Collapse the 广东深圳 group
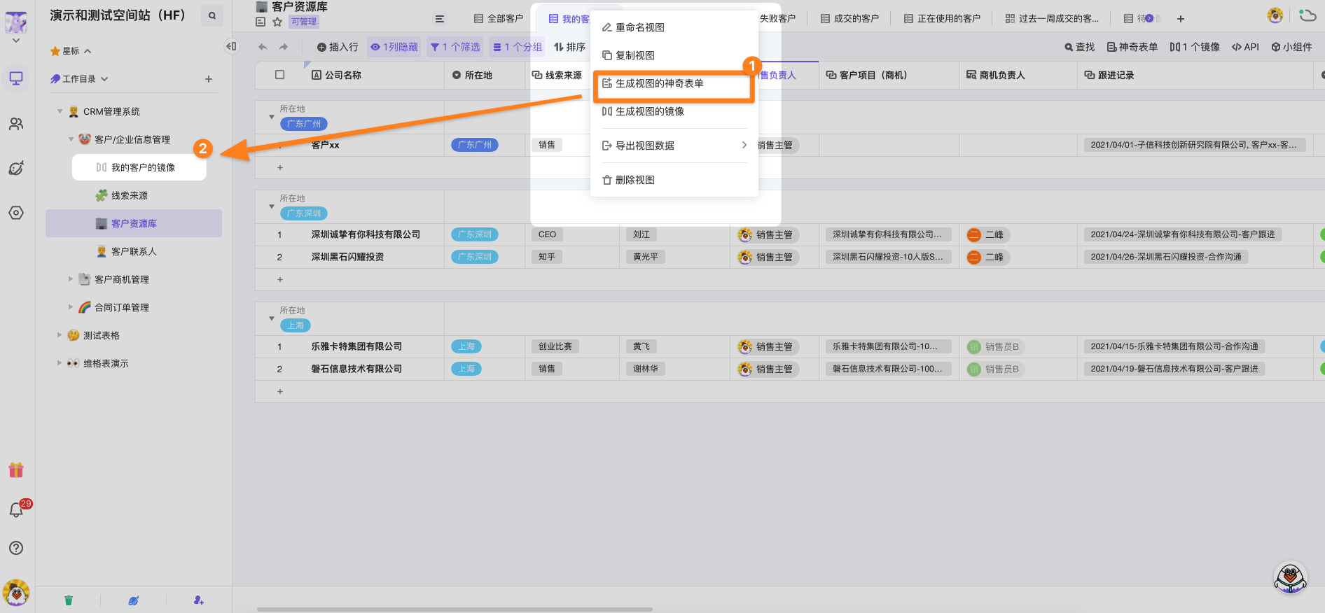 click(x=272, y=206)
